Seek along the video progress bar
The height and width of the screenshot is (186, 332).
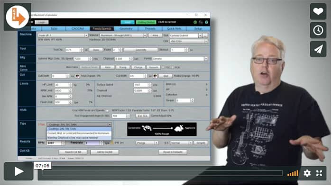tap(162, 173)
